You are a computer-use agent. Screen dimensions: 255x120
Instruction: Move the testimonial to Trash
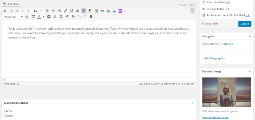click(x=210, y=24)
